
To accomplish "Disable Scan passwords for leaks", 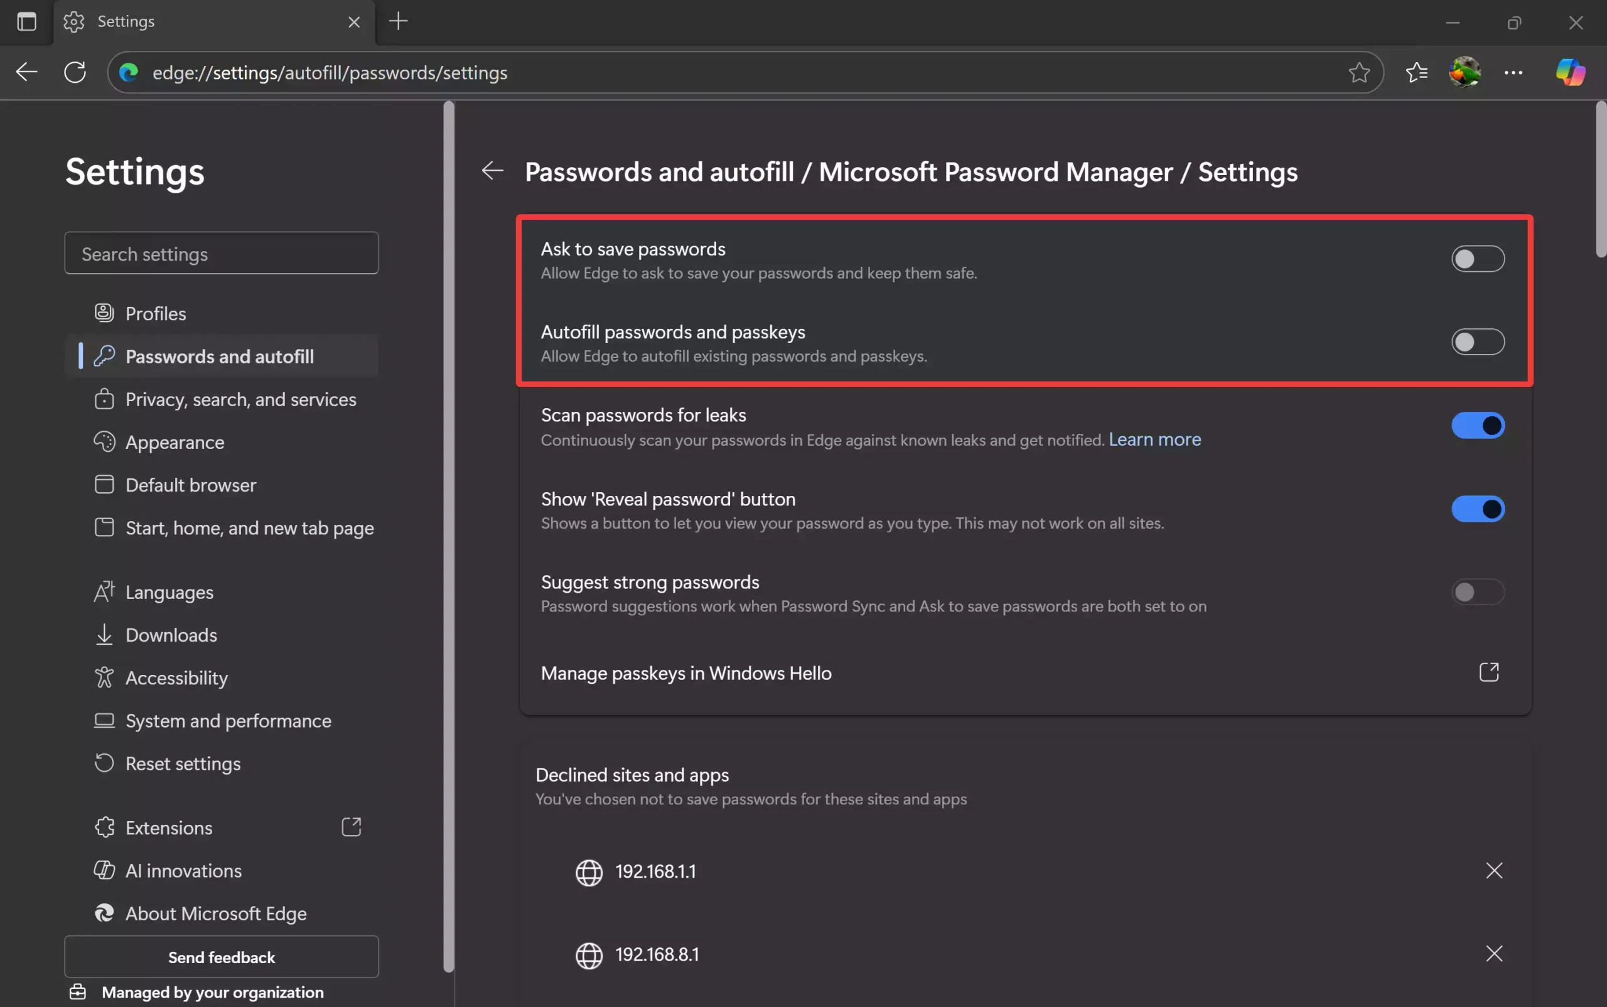I will [1478, 426].
